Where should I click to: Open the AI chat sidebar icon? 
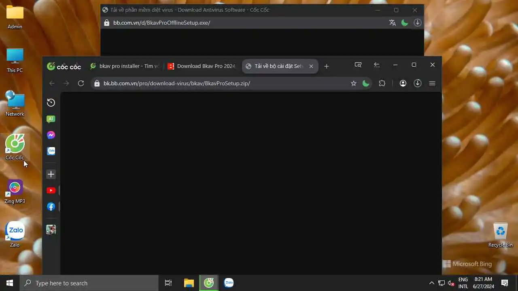(x=51, y=119)
